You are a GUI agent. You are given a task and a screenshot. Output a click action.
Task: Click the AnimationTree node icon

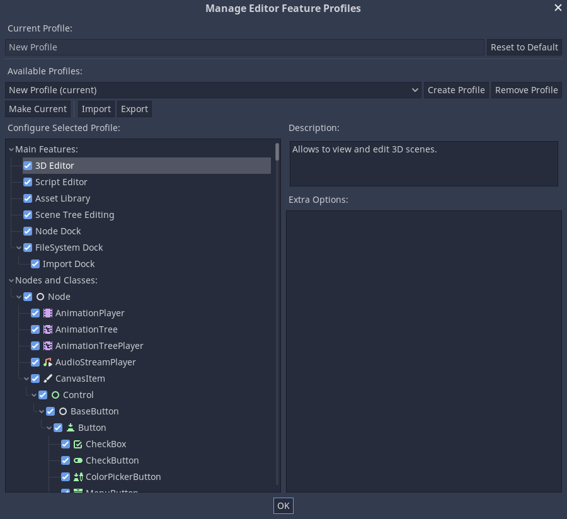click(48, 329)
